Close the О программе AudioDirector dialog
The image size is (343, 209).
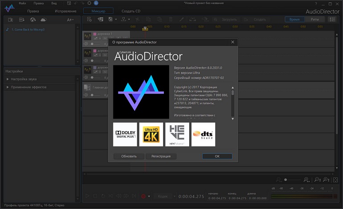(233, 42)
